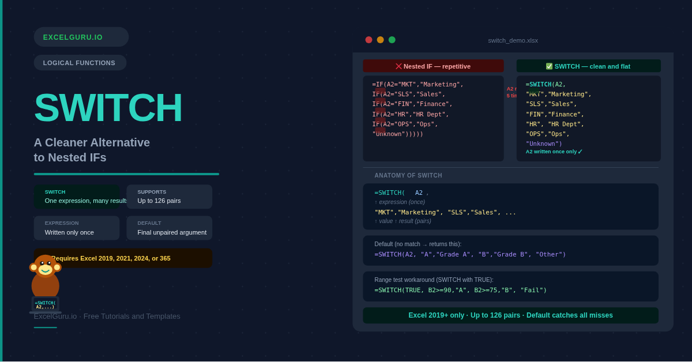Click the 'Default Final unpaired argument' card
Screen dimensions: 692x362
tap(169, 228)
